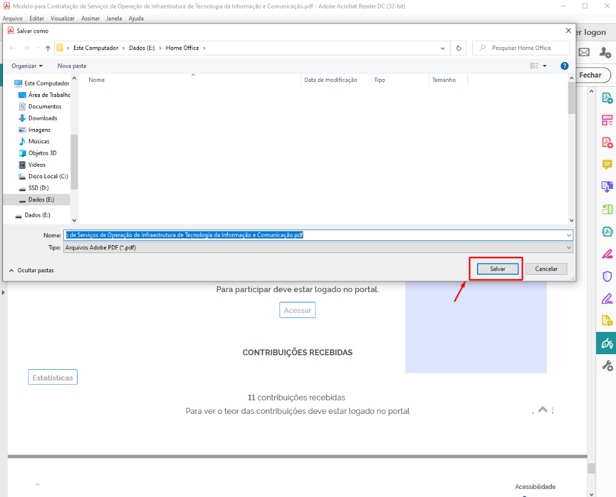
Task: Expand the Organizar dropdown
Action: tap(27, 66)
